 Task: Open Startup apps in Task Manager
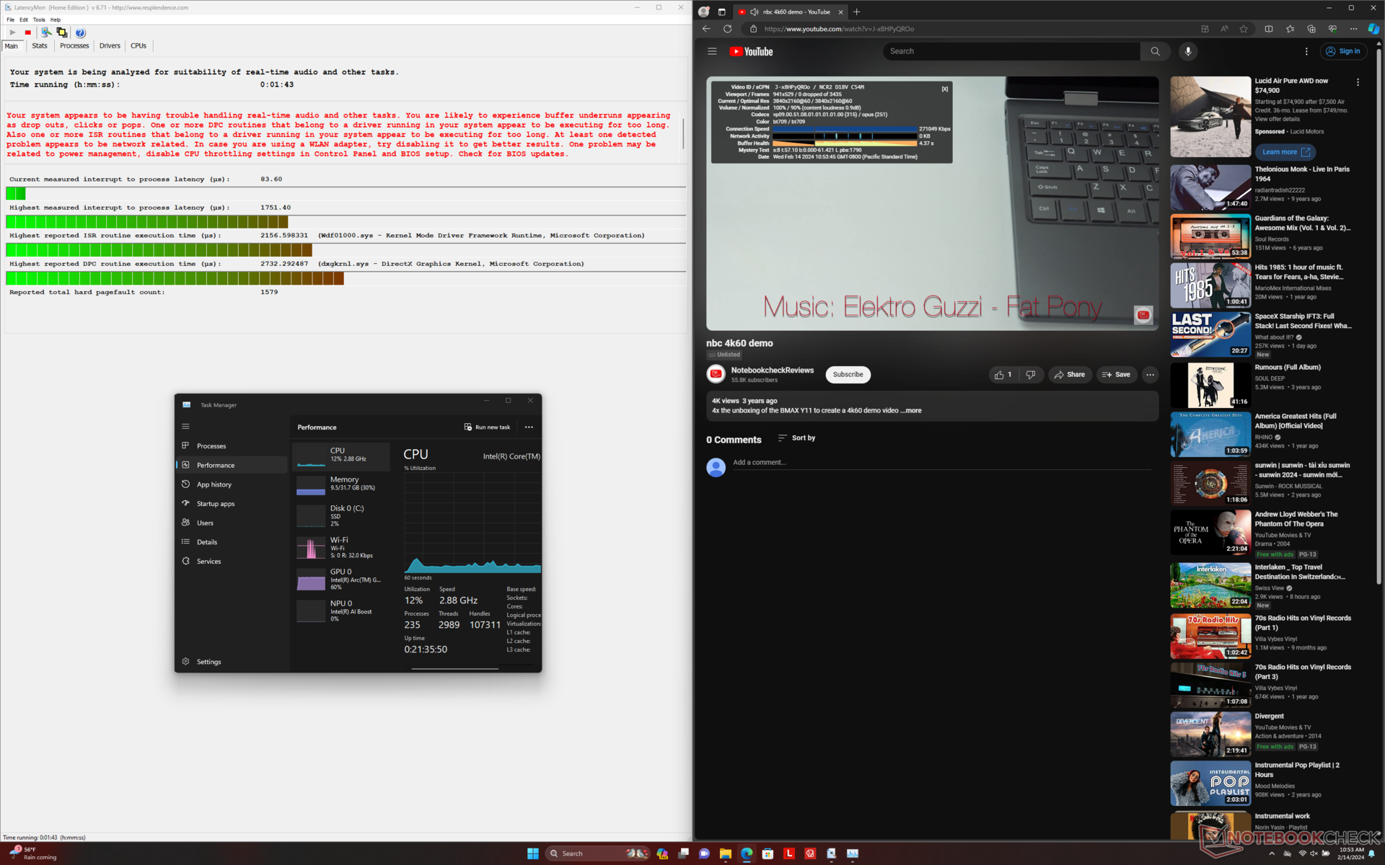pos(232,504)
